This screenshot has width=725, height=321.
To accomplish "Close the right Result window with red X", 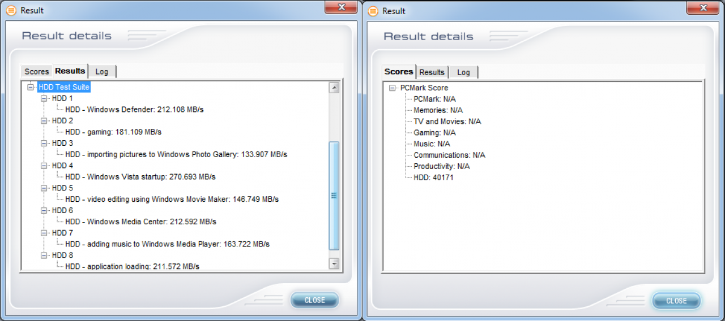I will tap(702, 7).
